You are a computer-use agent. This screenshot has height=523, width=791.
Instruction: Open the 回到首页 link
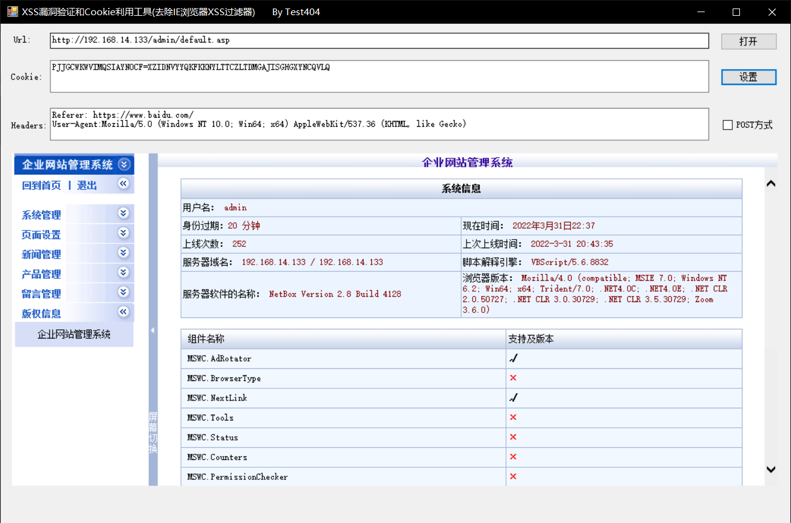[x=41, y=186]
